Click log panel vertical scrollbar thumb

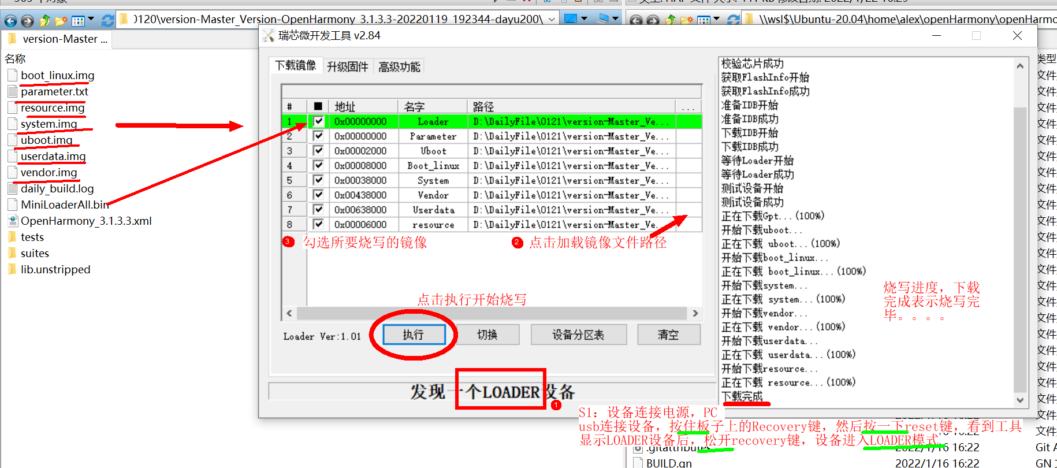[1020, 249]
